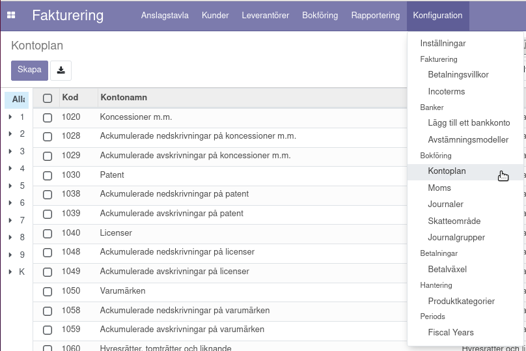Choose Fiscal Years menu entry
The width and height of the screenshot is (526, 351).
[x=451, y=333]
